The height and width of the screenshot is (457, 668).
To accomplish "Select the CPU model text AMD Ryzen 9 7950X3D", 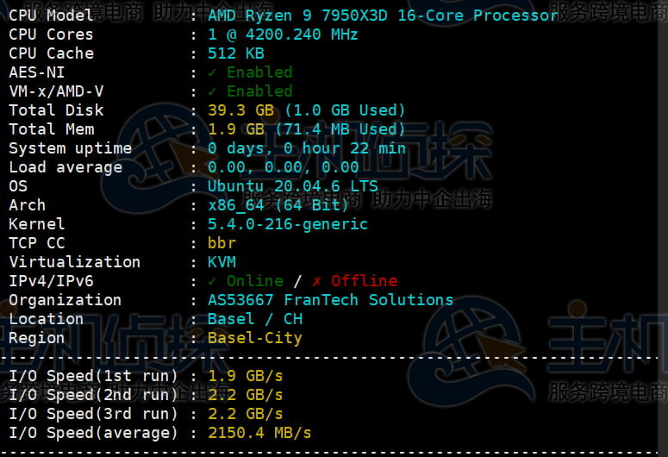I will point(297,16).
